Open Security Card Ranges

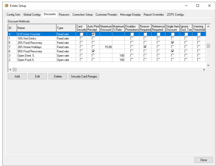(x=84, y=77)
